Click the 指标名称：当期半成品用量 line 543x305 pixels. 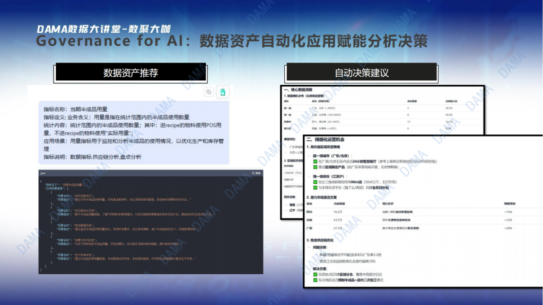(x=75, y=109)
